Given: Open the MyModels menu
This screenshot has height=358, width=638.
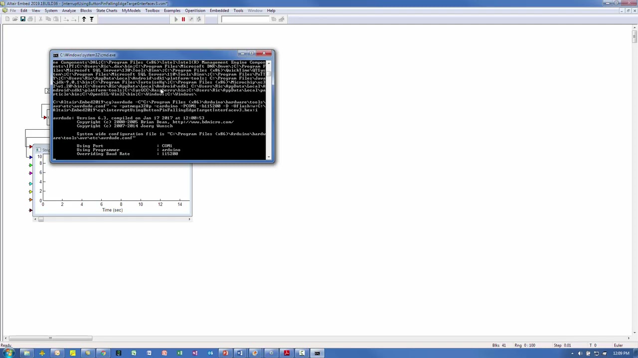Looking at the screenshot, I should pos(131,10).
